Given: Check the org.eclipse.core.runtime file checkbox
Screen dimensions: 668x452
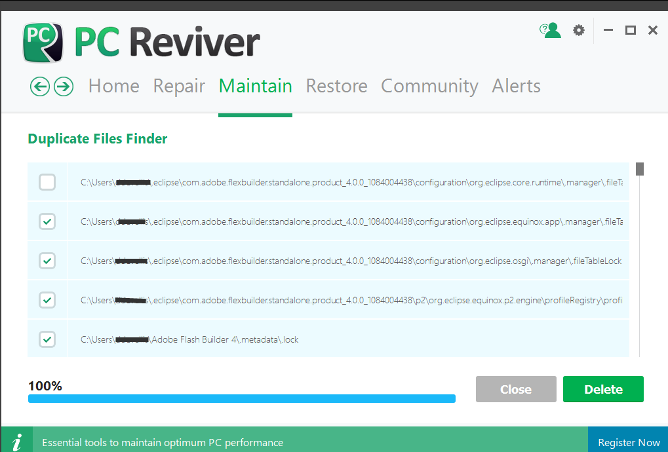Looking at the screenshot, I should pos(47,182).
